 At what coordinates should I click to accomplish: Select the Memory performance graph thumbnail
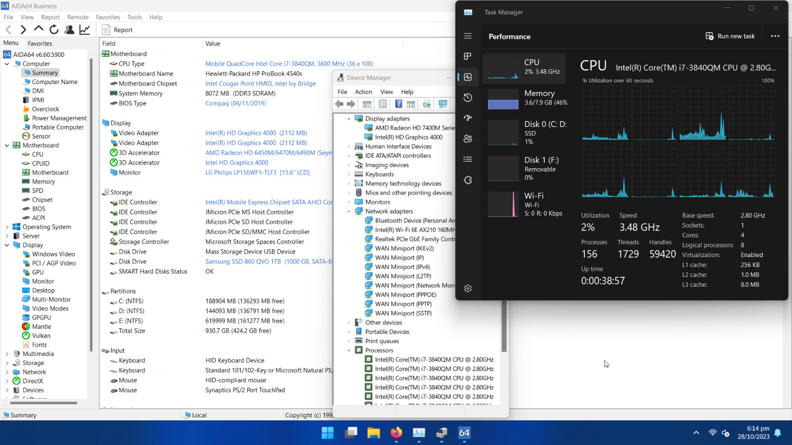(x=503, y=99)
